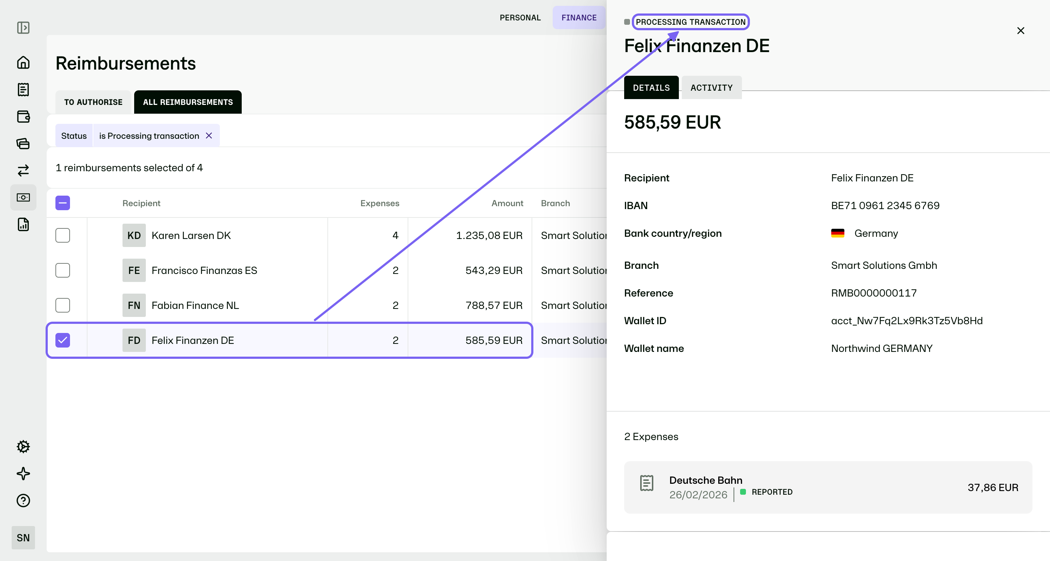This screenshot has height=561, width=1050.
Task: Uncheck the Felix Finanzen DE row checkbox
Action: [x=63, y=340]
